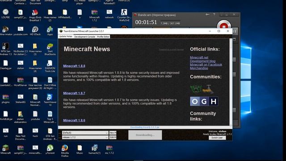The image size is (286, 161).
Task: Follow the Merchandise link
Action: pyautogui.click(x=199, y=68)
